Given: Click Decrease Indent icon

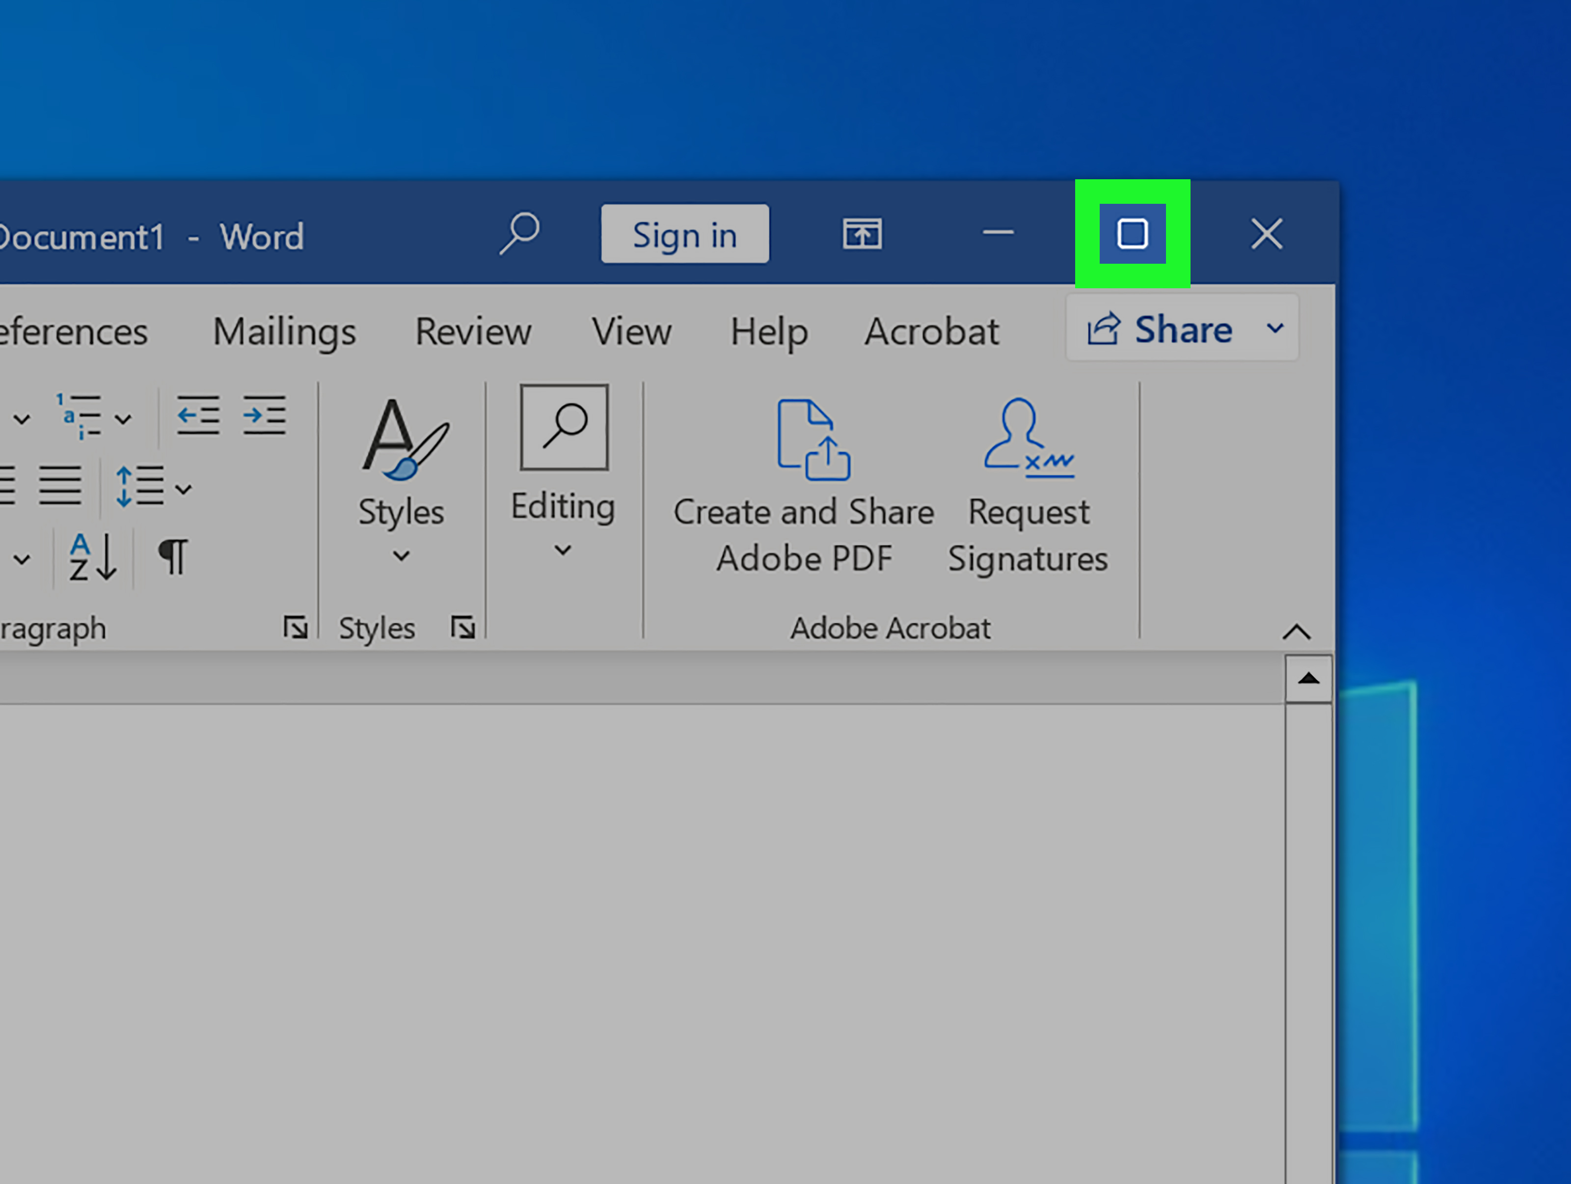Looking at the screenshot, I should coord(197,415).
